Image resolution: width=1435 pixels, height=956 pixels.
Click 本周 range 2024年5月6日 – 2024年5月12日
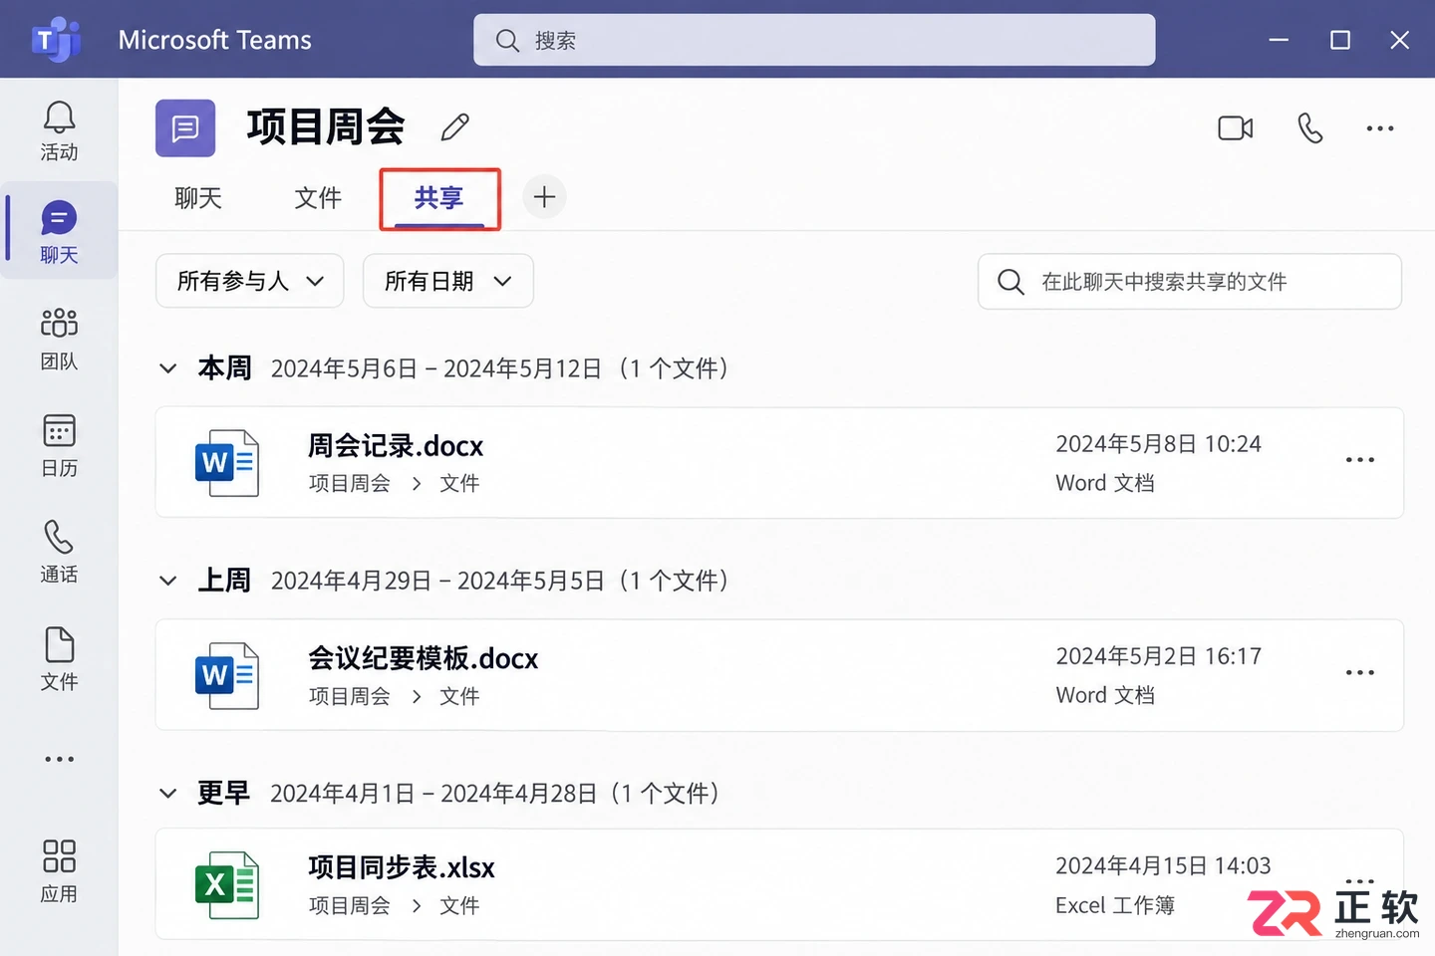tap(436, 368)
